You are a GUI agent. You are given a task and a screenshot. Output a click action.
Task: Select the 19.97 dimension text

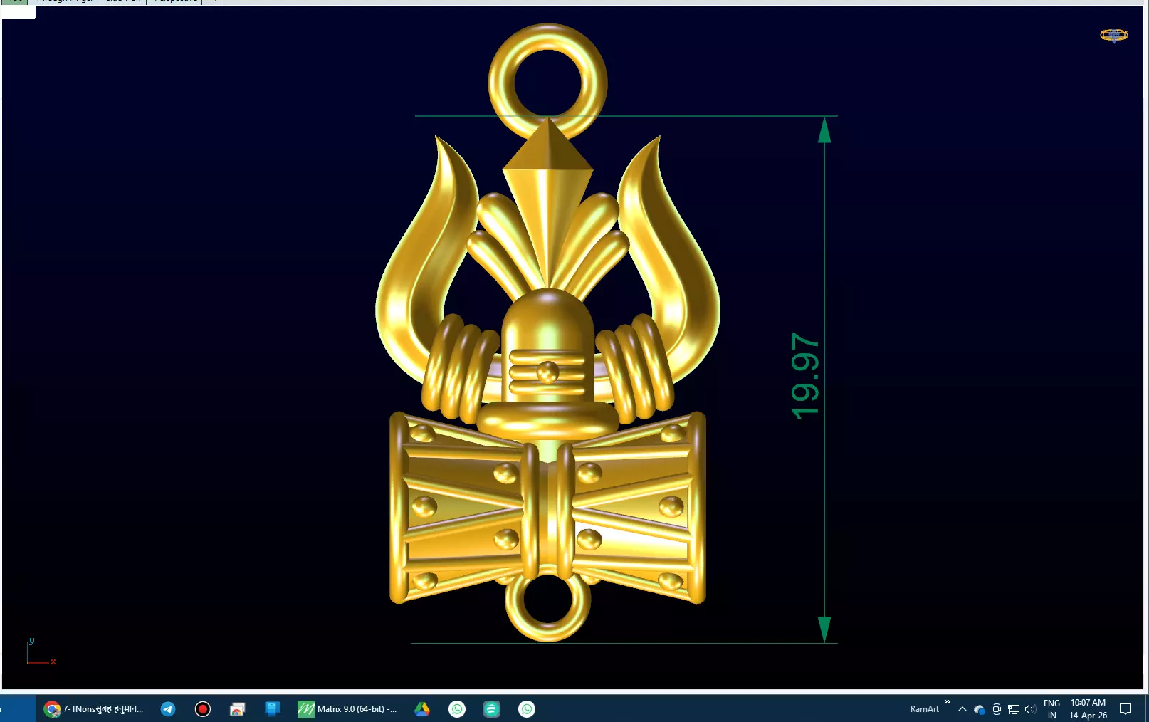click(x=805, y=376)
